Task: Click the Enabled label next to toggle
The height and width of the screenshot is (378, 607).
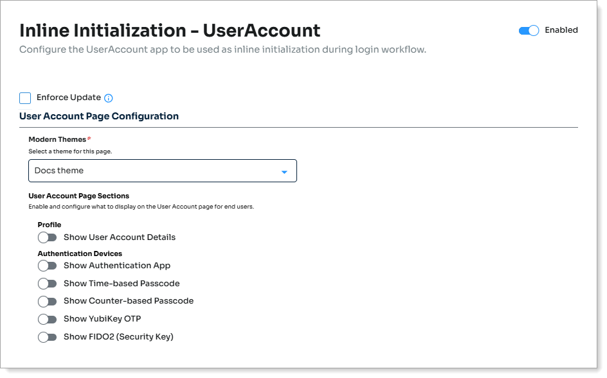Action: click(561, 30)
